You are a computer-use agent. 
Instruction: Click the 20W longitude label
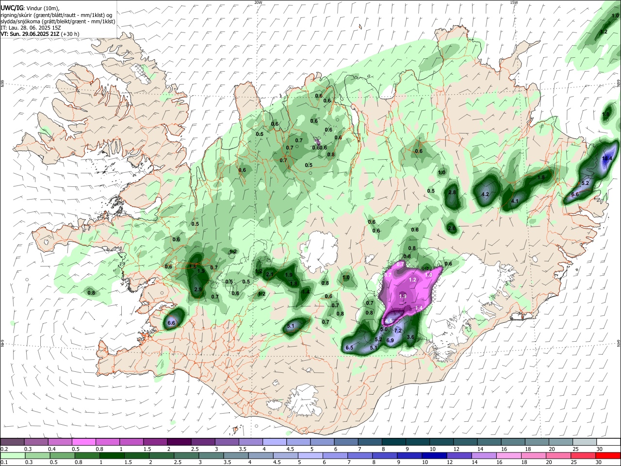click(258, 2)
